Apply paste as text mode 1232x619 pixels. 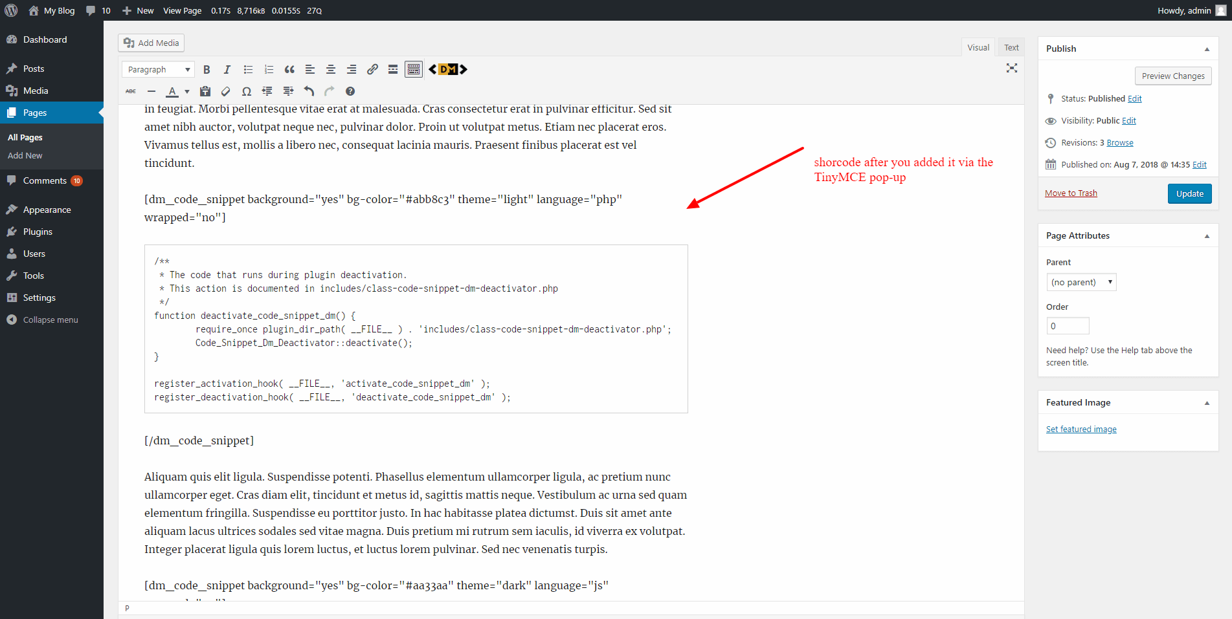point(205,91)
